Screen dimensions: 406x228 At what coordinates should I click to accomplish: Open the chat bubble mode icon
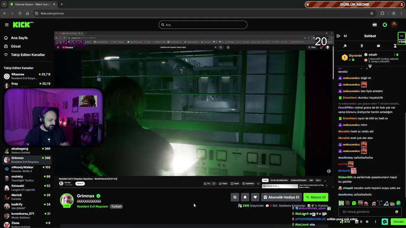pyautogui.click(x=378, y=46)
